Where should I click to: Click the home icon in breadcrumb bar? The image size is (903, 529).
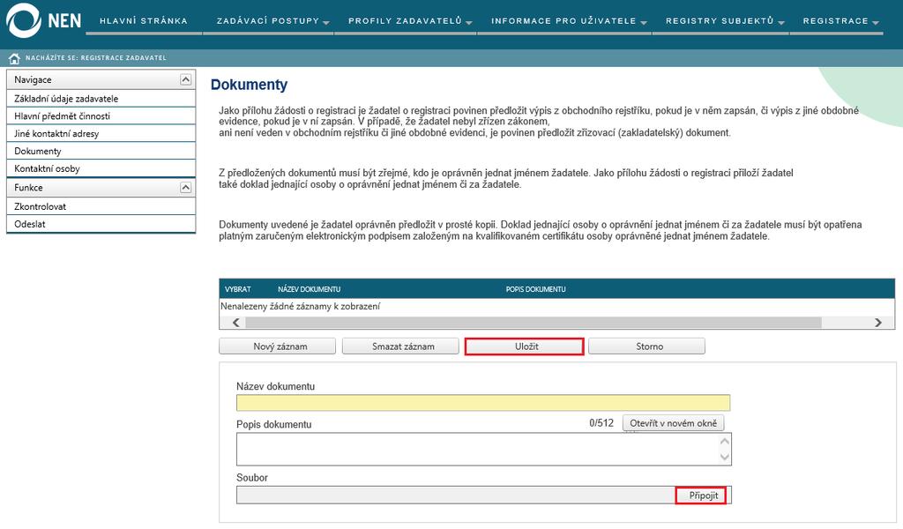click(x=14, y=58)
